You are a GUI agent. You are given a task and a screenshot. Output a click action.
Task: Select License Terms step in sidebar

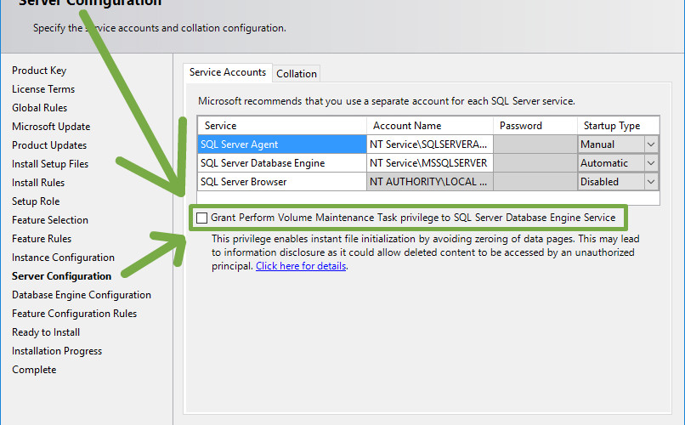click(x=43, y=89)
